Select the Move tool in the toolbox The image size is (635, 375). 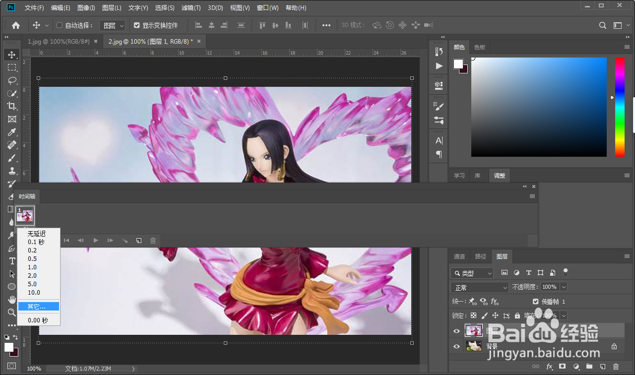tap(12, 55)
